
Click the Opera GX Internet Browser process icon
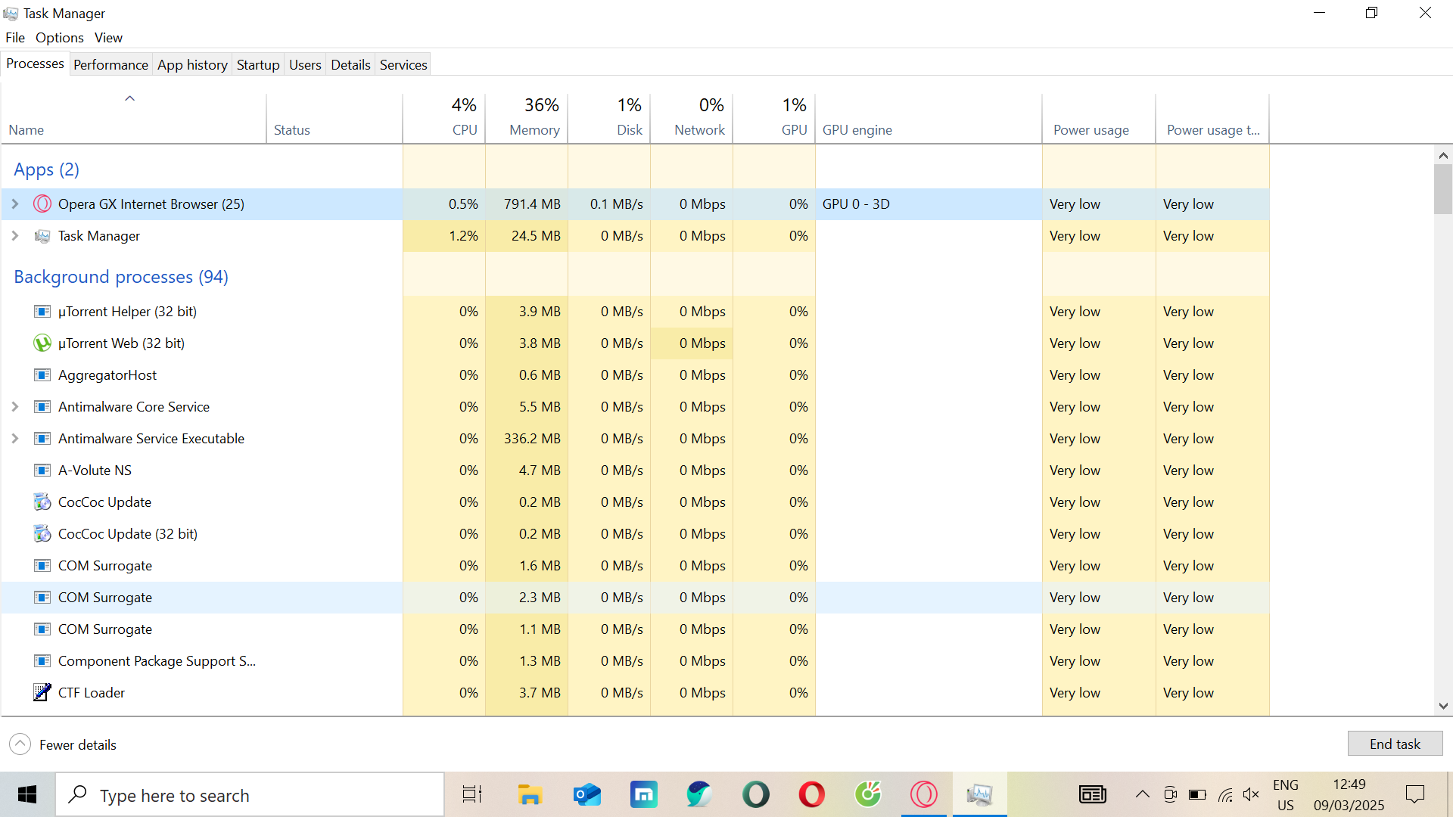click(42, 204)
